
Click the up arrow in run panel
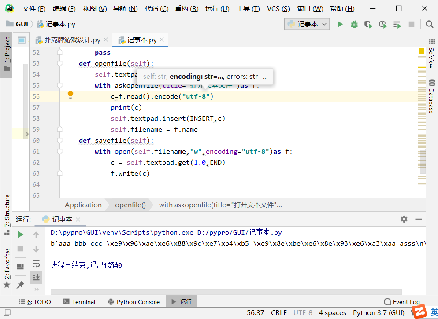point(36,235)
